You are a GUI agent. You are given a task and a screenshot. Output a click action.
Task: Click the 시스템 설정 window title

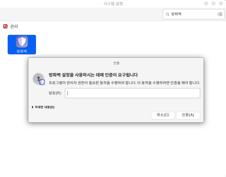pyautogui.click(x=113, y=4)
